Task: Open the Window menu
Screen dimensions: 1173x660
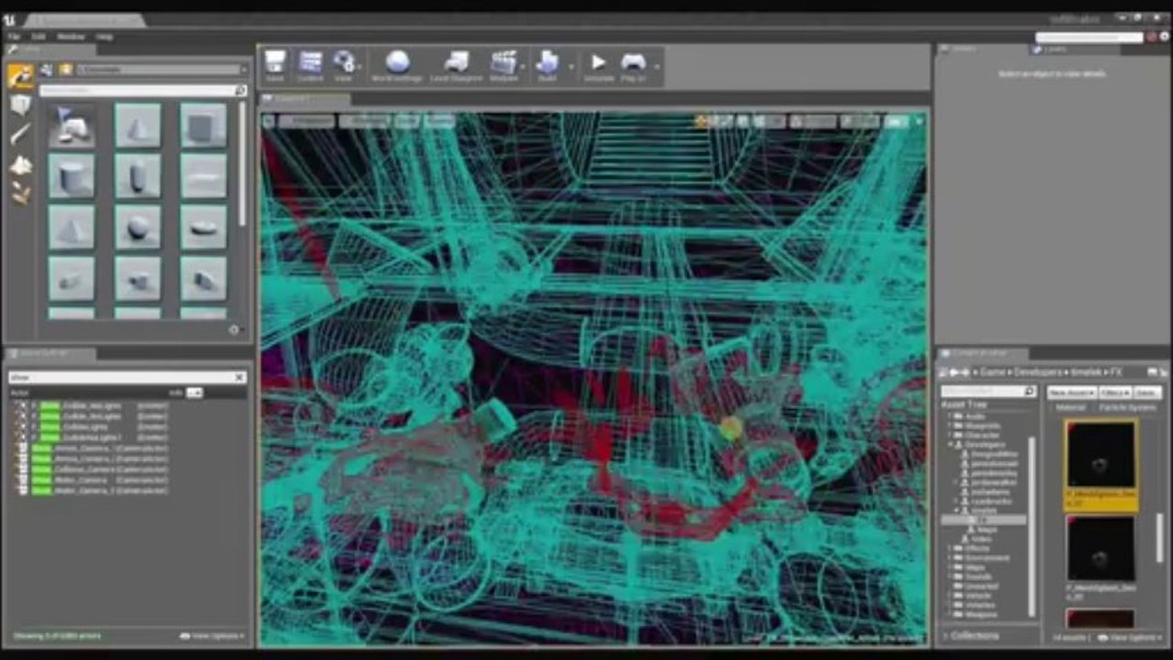Action: (x=71, y=37)
